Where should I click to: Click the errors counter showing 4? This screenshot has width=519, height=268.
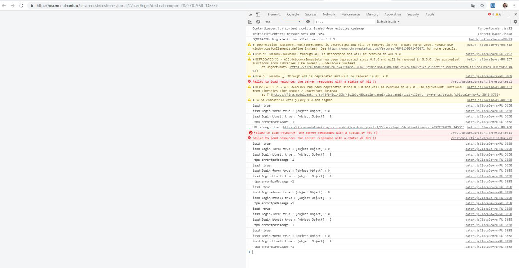click(490, 14)
